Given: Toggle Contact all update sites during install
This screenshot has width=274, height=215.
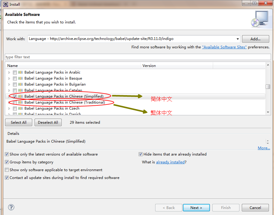Looking at the screenshot, I should point(7,178).
